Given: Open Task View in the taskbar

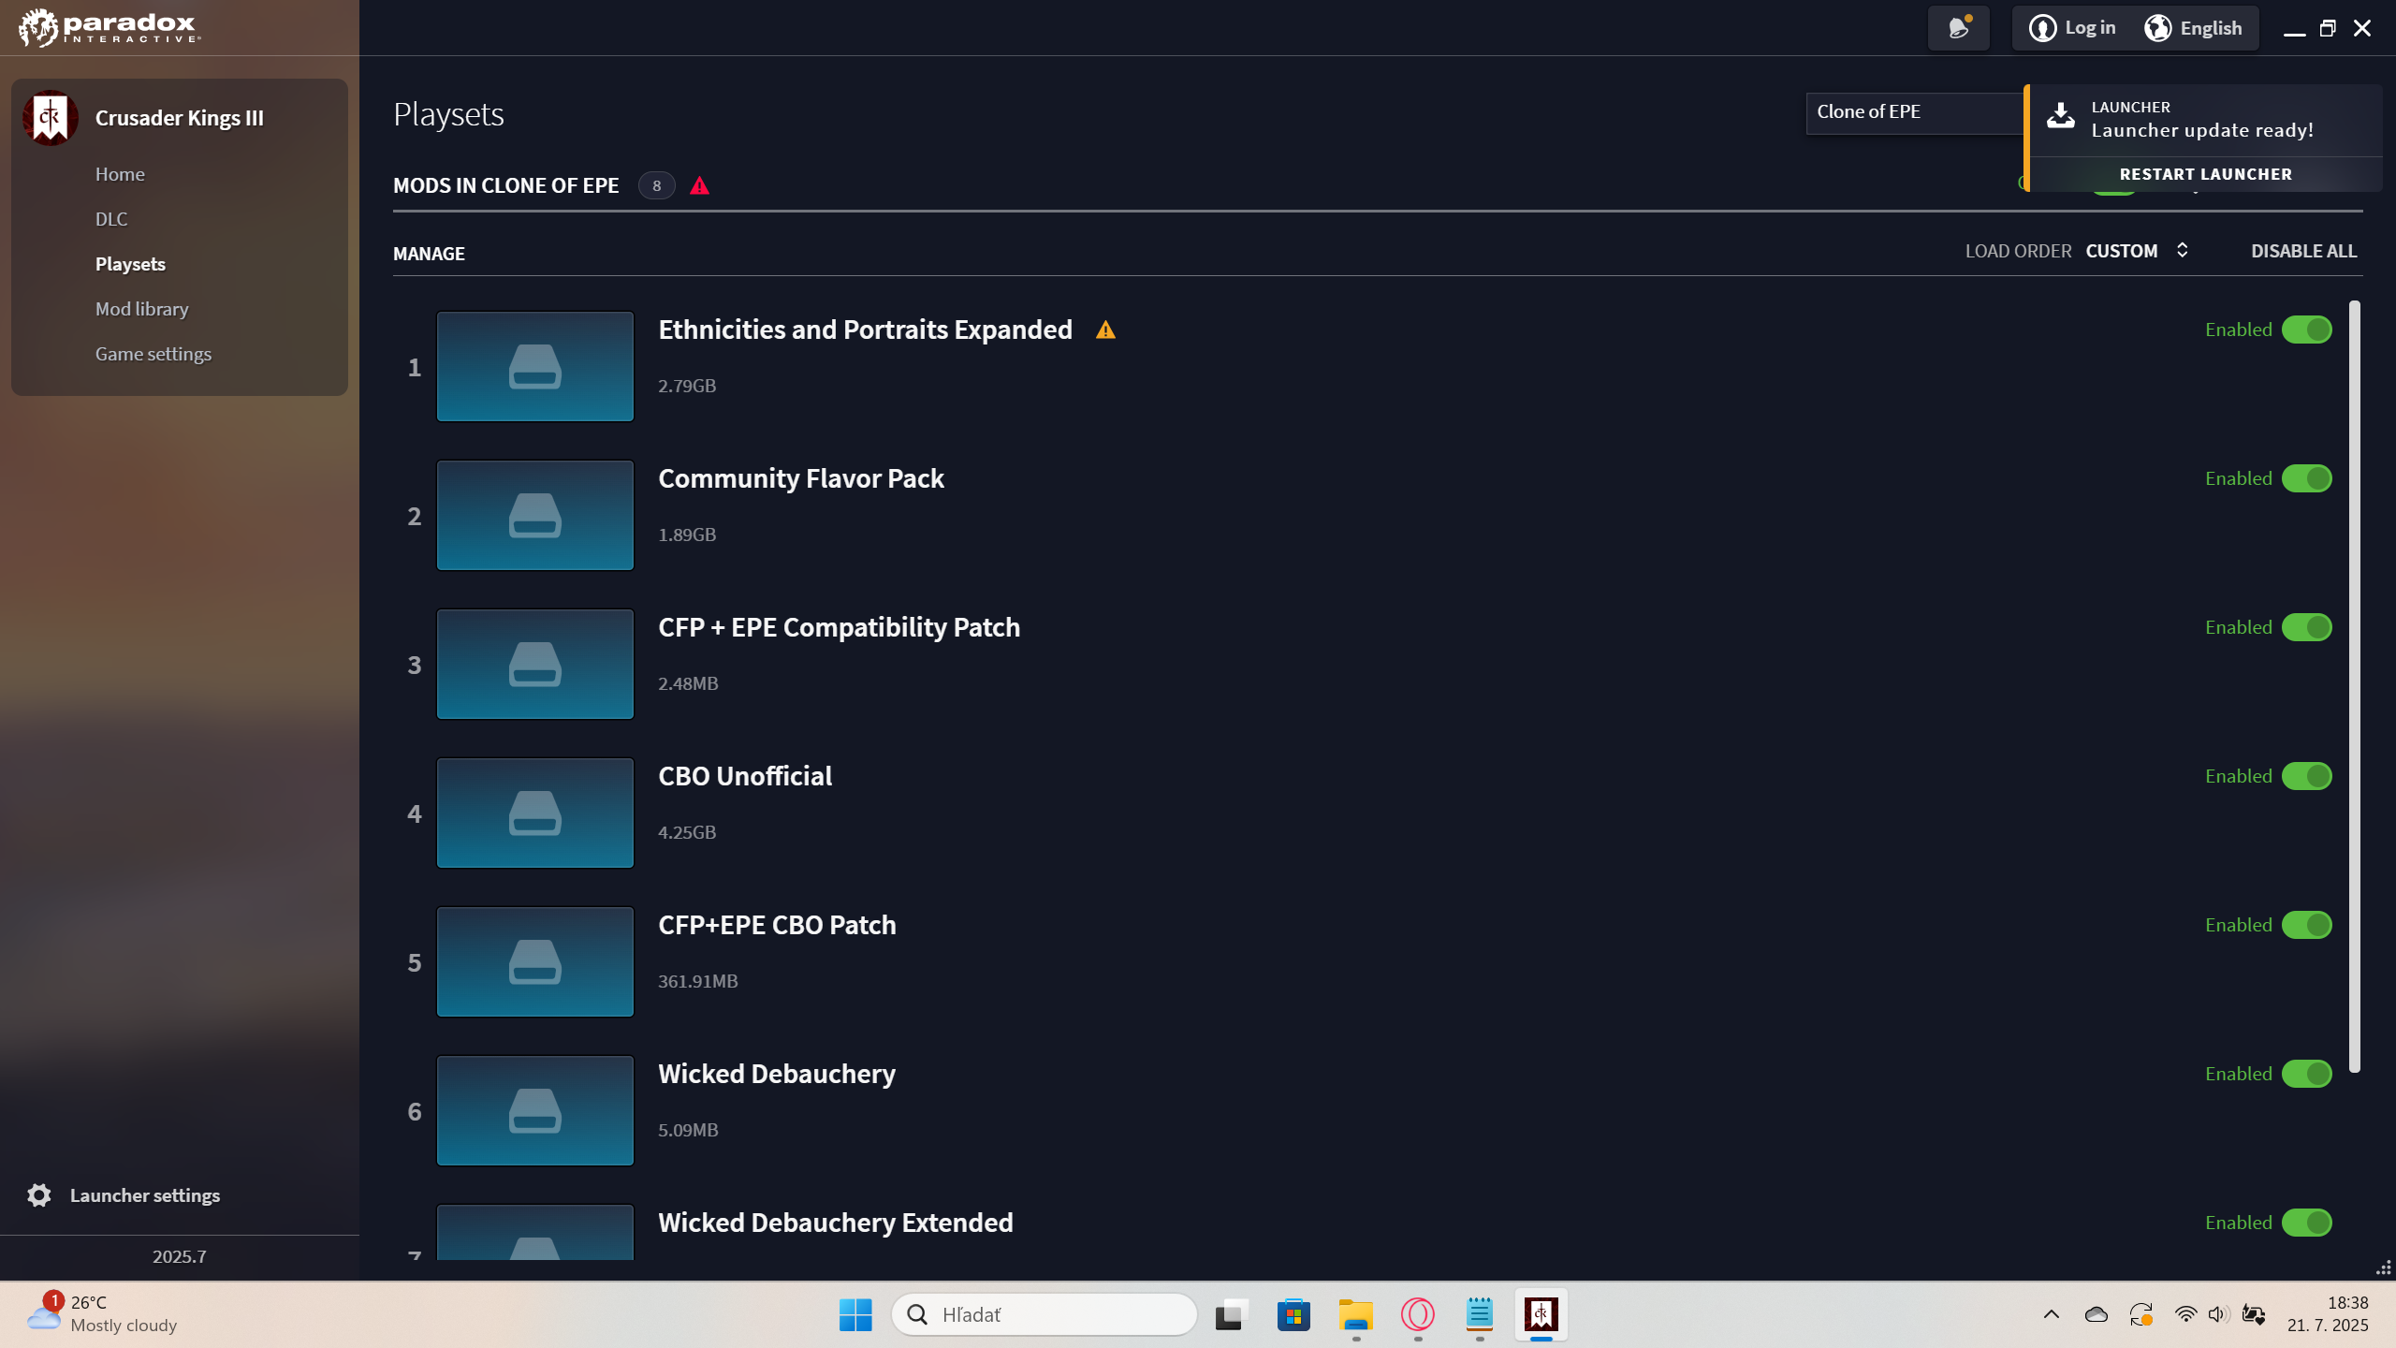Looking at the screenshot, I should (1231, 1315).
